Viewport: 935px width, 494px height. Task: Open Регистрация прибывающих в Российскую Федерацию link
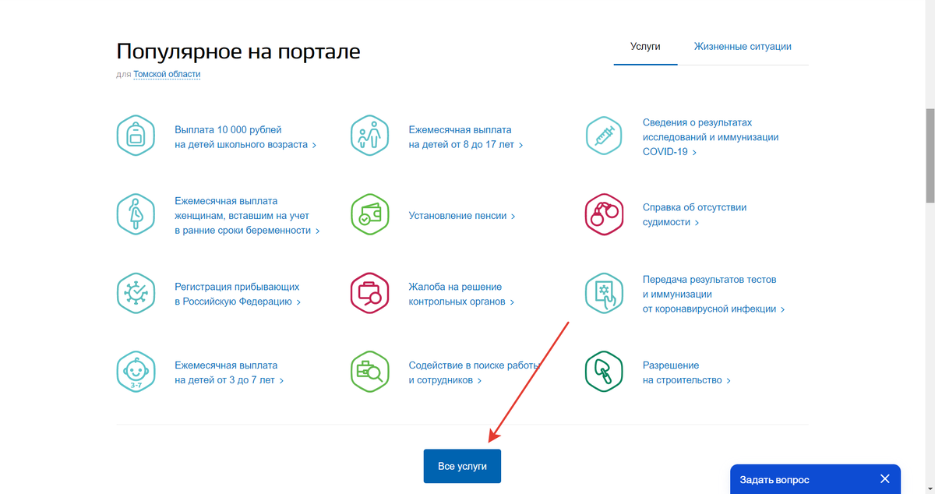(x=238, y=295)
